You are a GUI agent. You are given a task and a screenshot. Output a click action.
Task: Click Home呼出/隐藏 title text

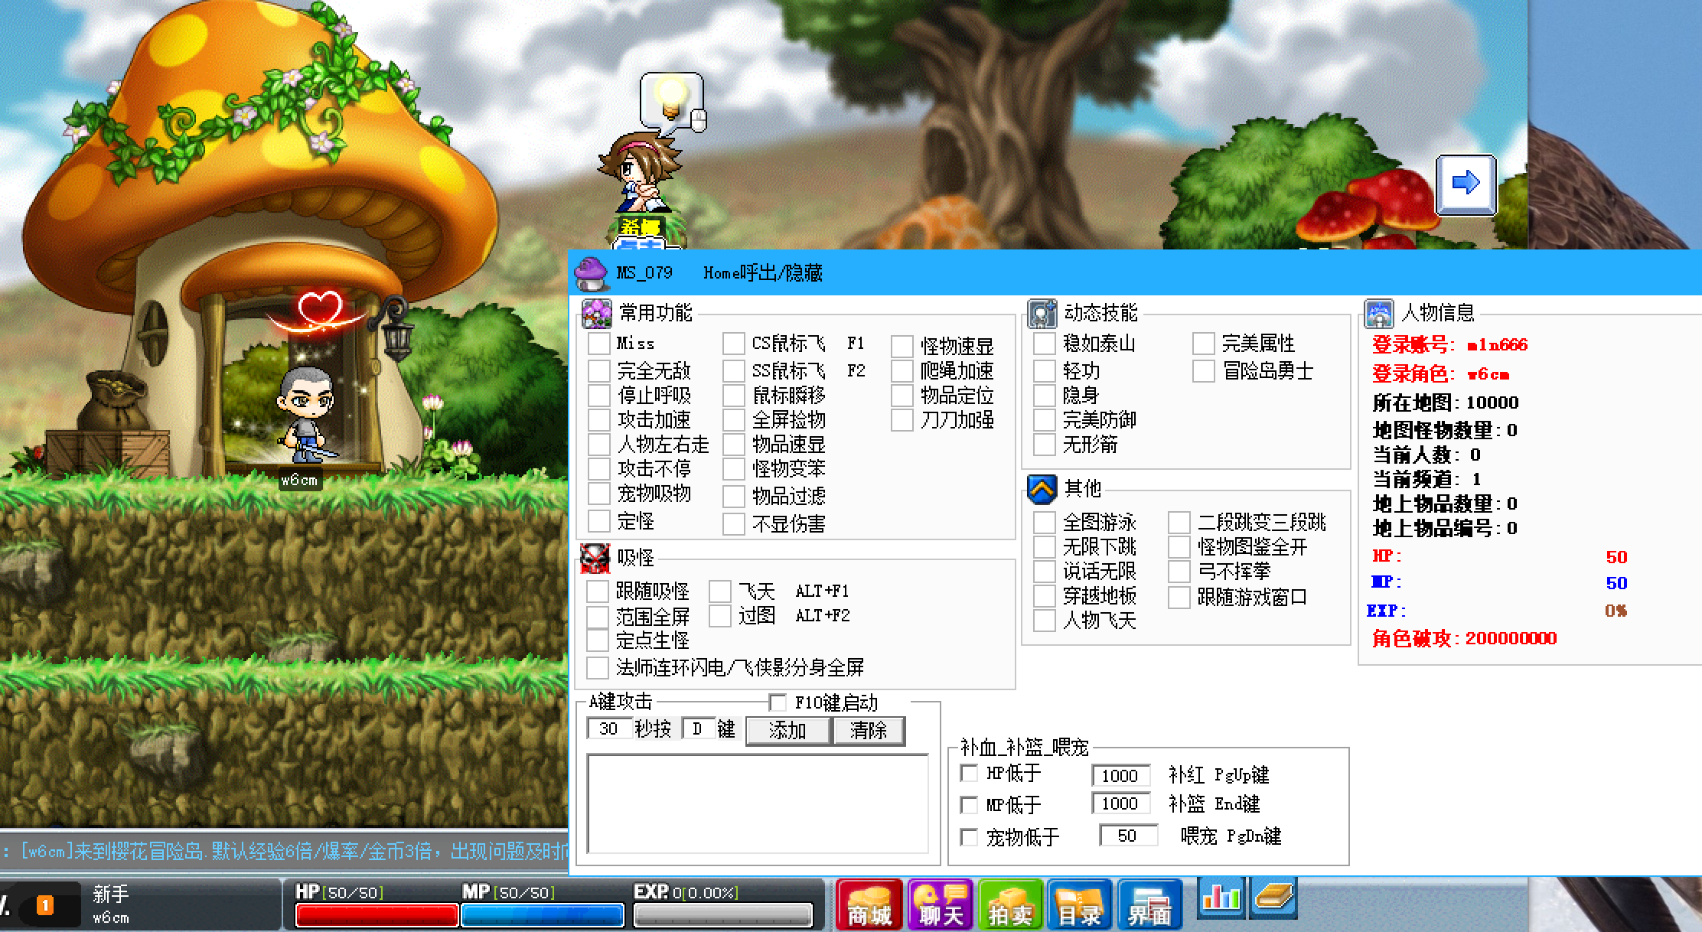point(763,273)
